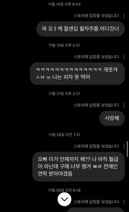Image resolution: width=129 pixels, height=212 pixels.
Task: Click the timestamp 11월 14일 오후 8:04
Action: pos(64,4)
